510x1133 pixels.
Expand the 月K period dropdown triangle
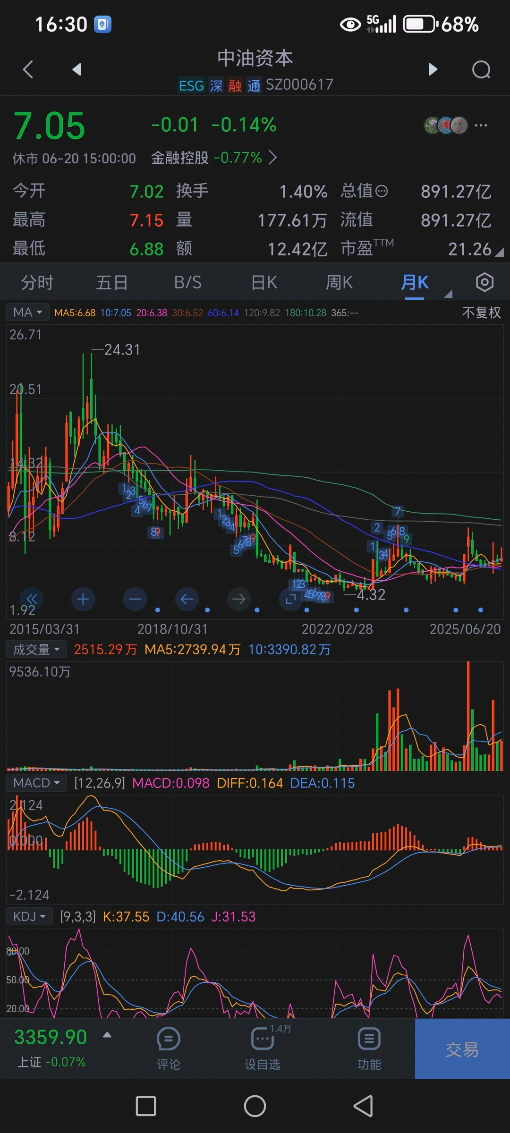tap(448, 294)
